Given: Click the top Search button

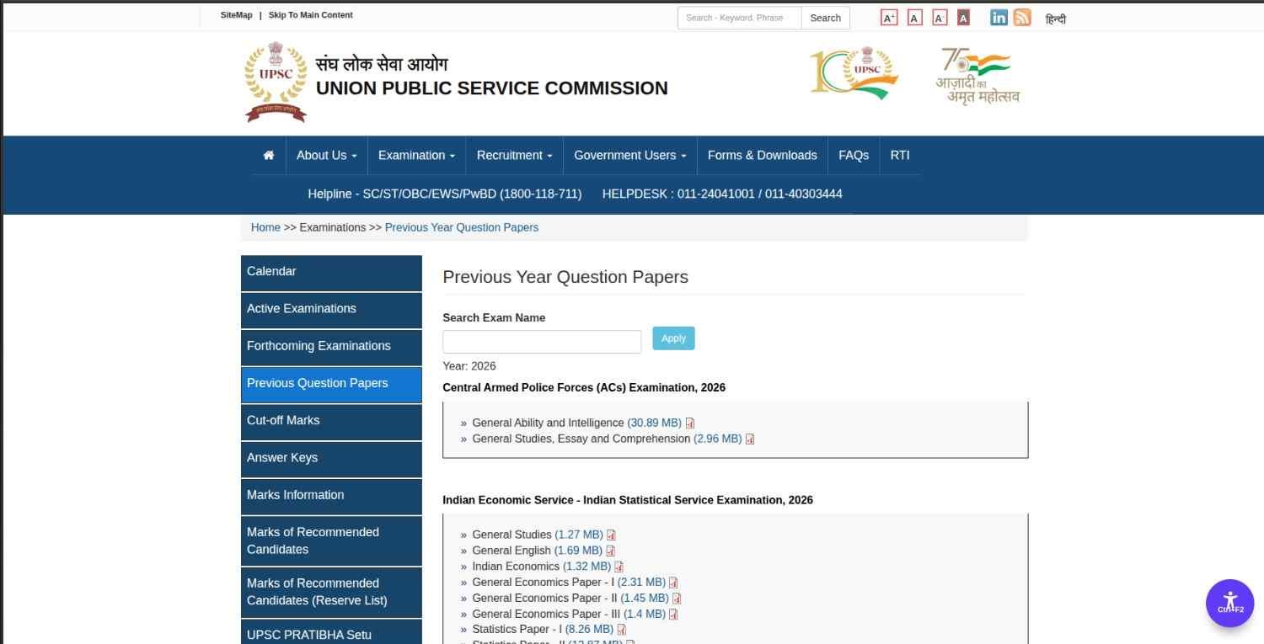Looking at the screenshot, I should (825, 19).
